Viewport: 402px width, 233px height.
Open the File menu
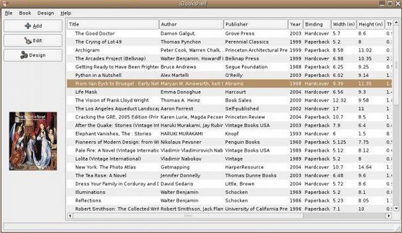(8, 13)
